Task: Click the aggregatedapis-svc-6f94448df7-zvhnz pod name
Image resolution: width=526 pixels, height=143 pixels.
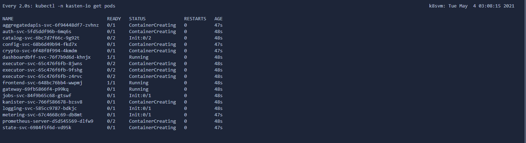Action: tap(50, 25)
